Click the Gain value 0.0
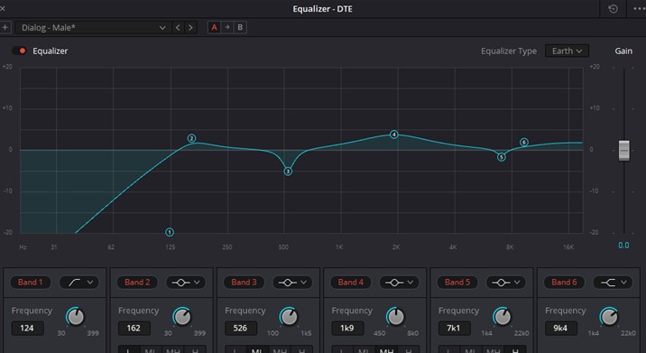This screenshot has height=353, width=646. click(623, 246)
